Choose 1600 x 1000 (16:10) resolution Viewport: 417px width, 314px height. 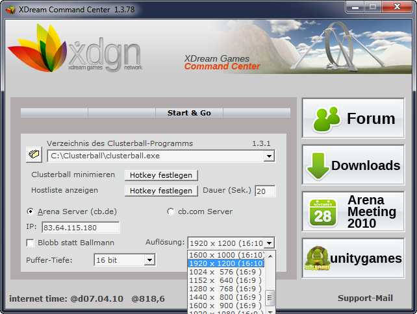pyautogui.click(x=227, y=255)
